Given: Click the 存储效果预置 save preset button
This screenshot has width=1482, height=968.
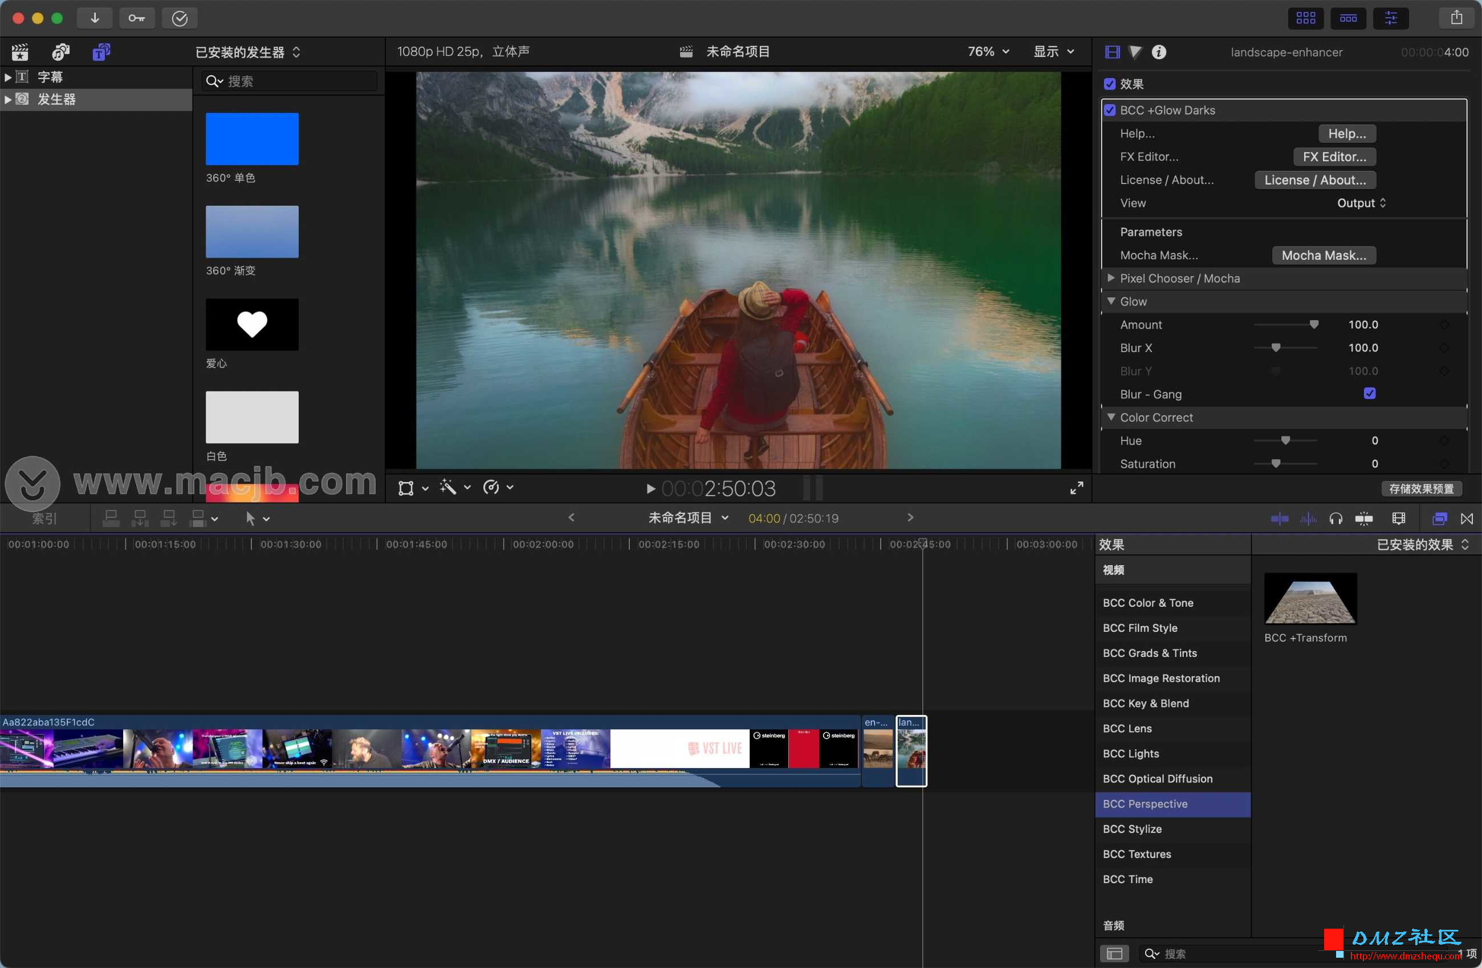Looking at the screenshot, I should [x=1421, y=489].
